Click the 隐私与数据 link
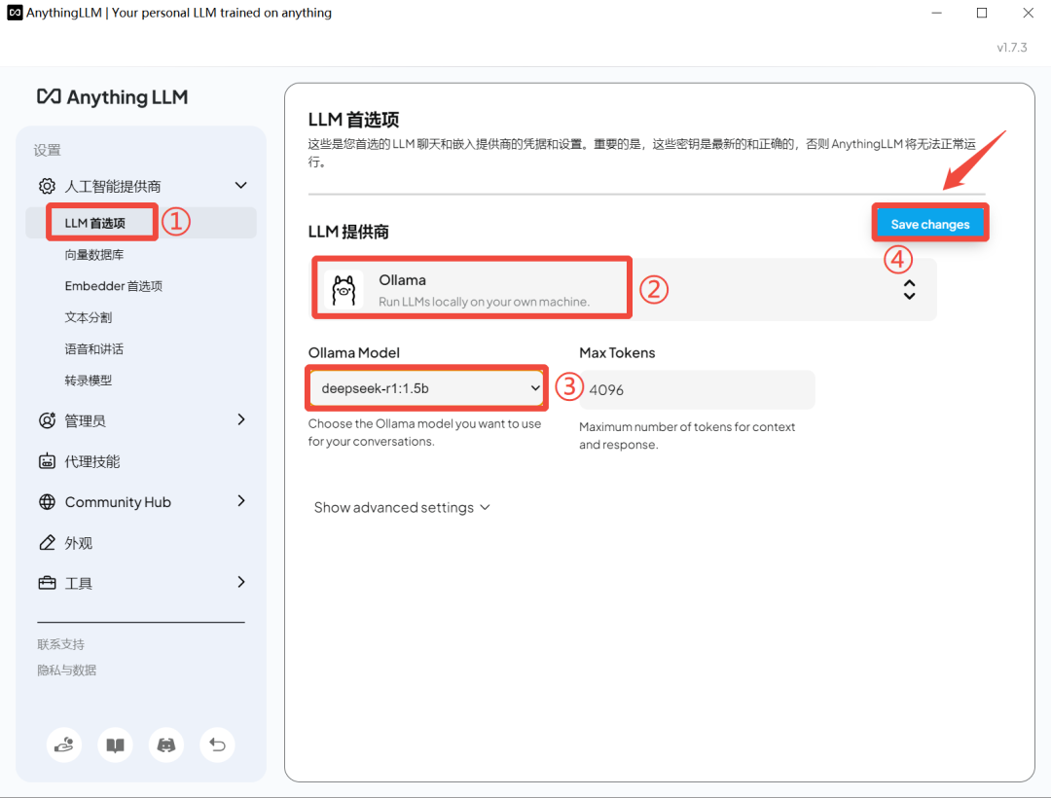Viewport: 1051px width, 798px height. coord(67,670)
